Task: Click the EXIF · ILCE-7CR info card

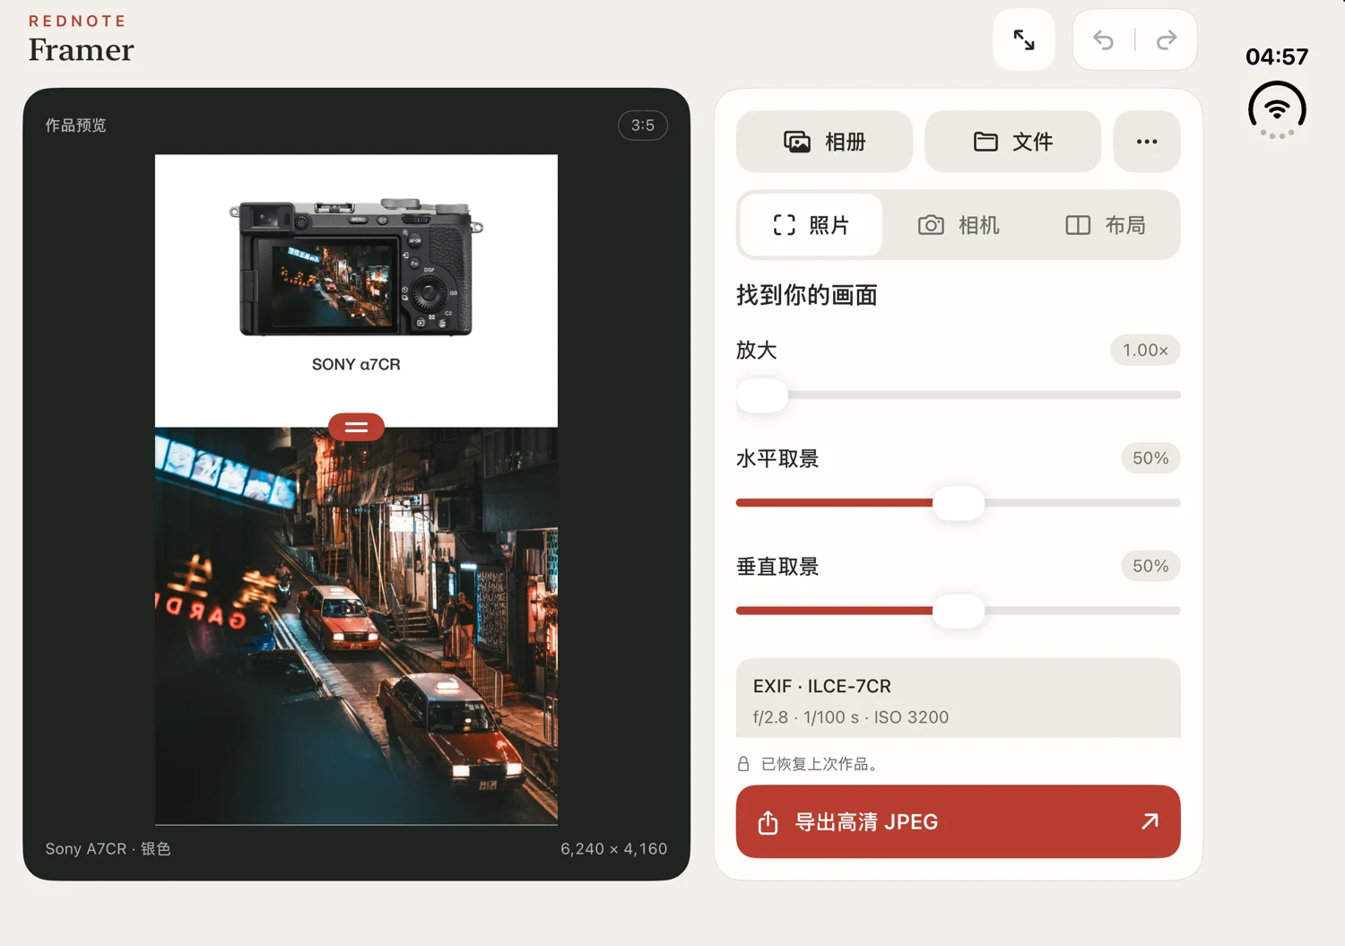Action: (x=958, y=699)
